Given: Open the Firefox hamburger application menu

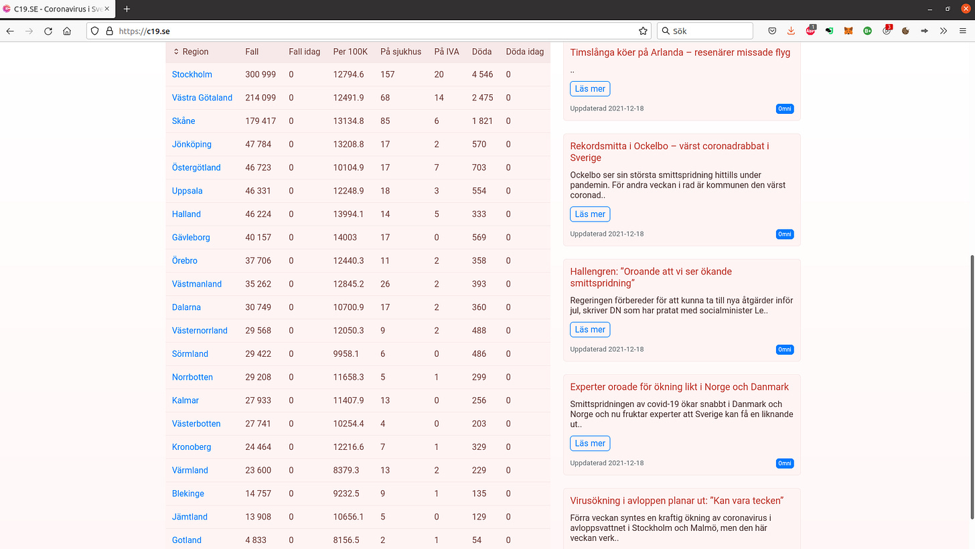Looking at the screenshot, I should [x=962, y=31].
